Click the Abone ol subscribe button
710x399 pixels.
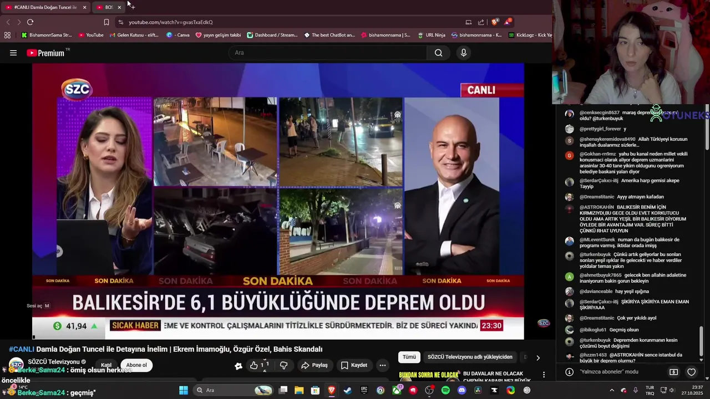click(136, 365)
